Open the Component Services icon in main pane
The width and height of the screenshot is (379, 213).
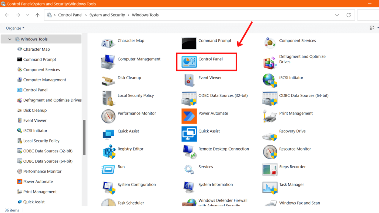pyautogui.click(x=270, y=43)
